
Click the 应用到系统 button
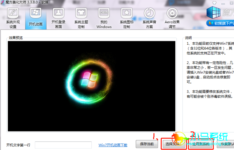201,144
